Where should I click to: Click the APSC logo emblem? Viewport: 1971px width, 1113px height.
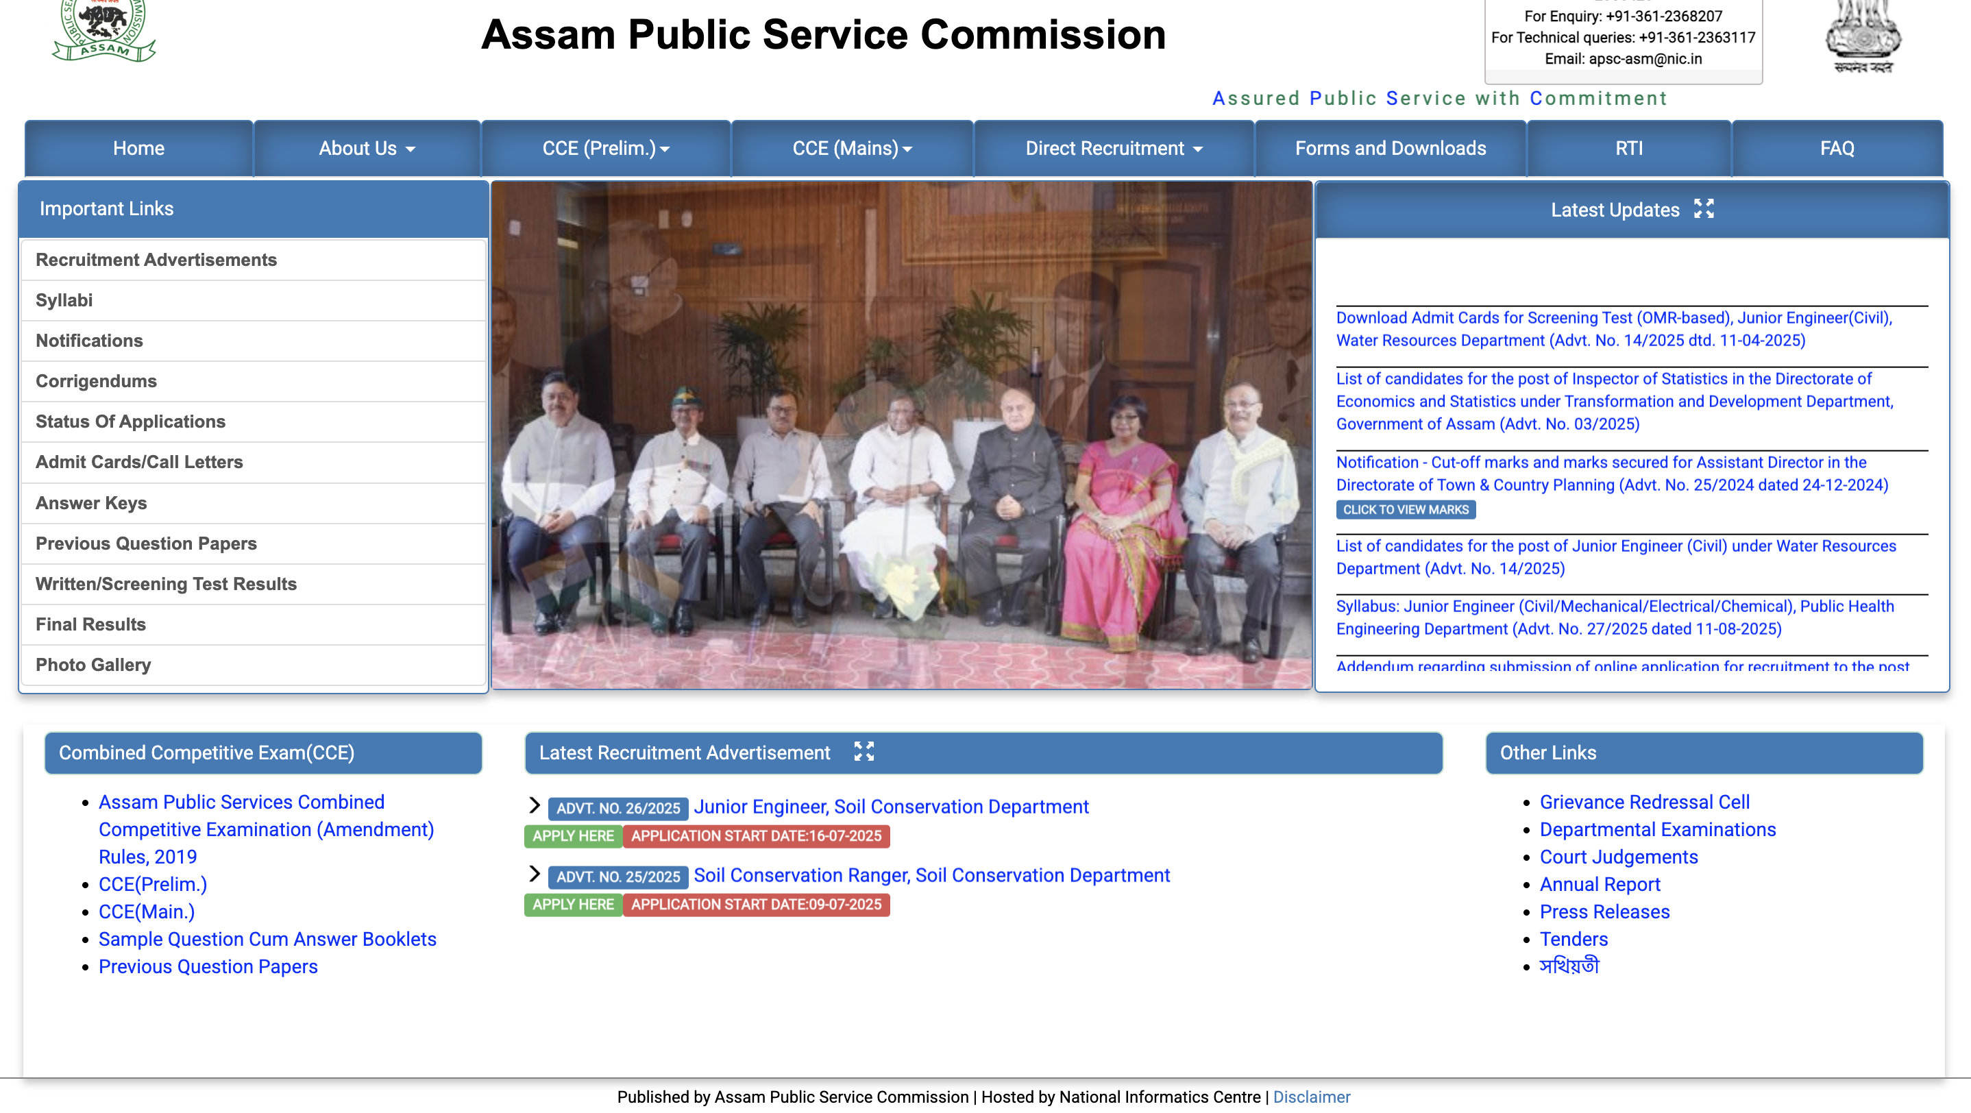tap(104, 31)
